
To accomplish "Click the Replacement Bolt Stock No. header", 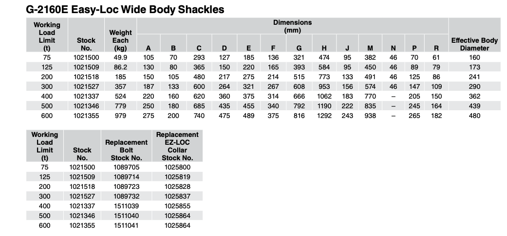I will coord(126,150).
